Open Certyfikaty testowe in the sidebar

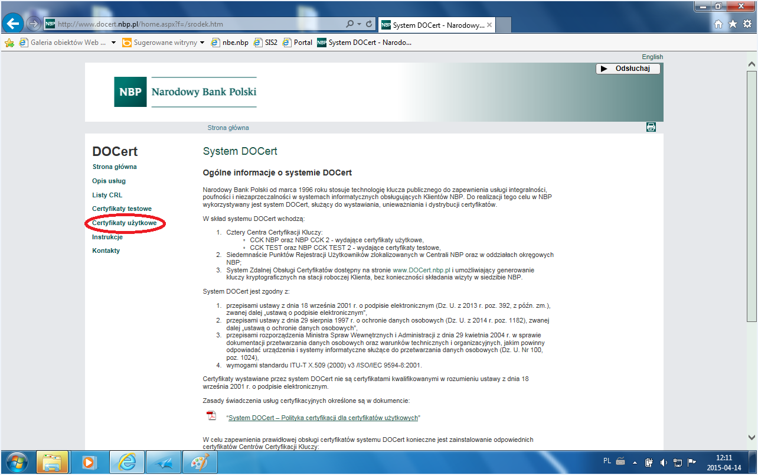(122, 209)
